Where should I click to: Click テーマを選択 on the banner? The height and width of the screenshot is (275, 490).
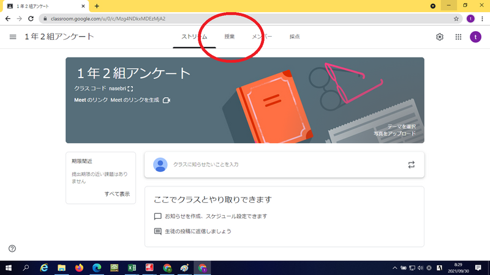[x=401, y=127]
